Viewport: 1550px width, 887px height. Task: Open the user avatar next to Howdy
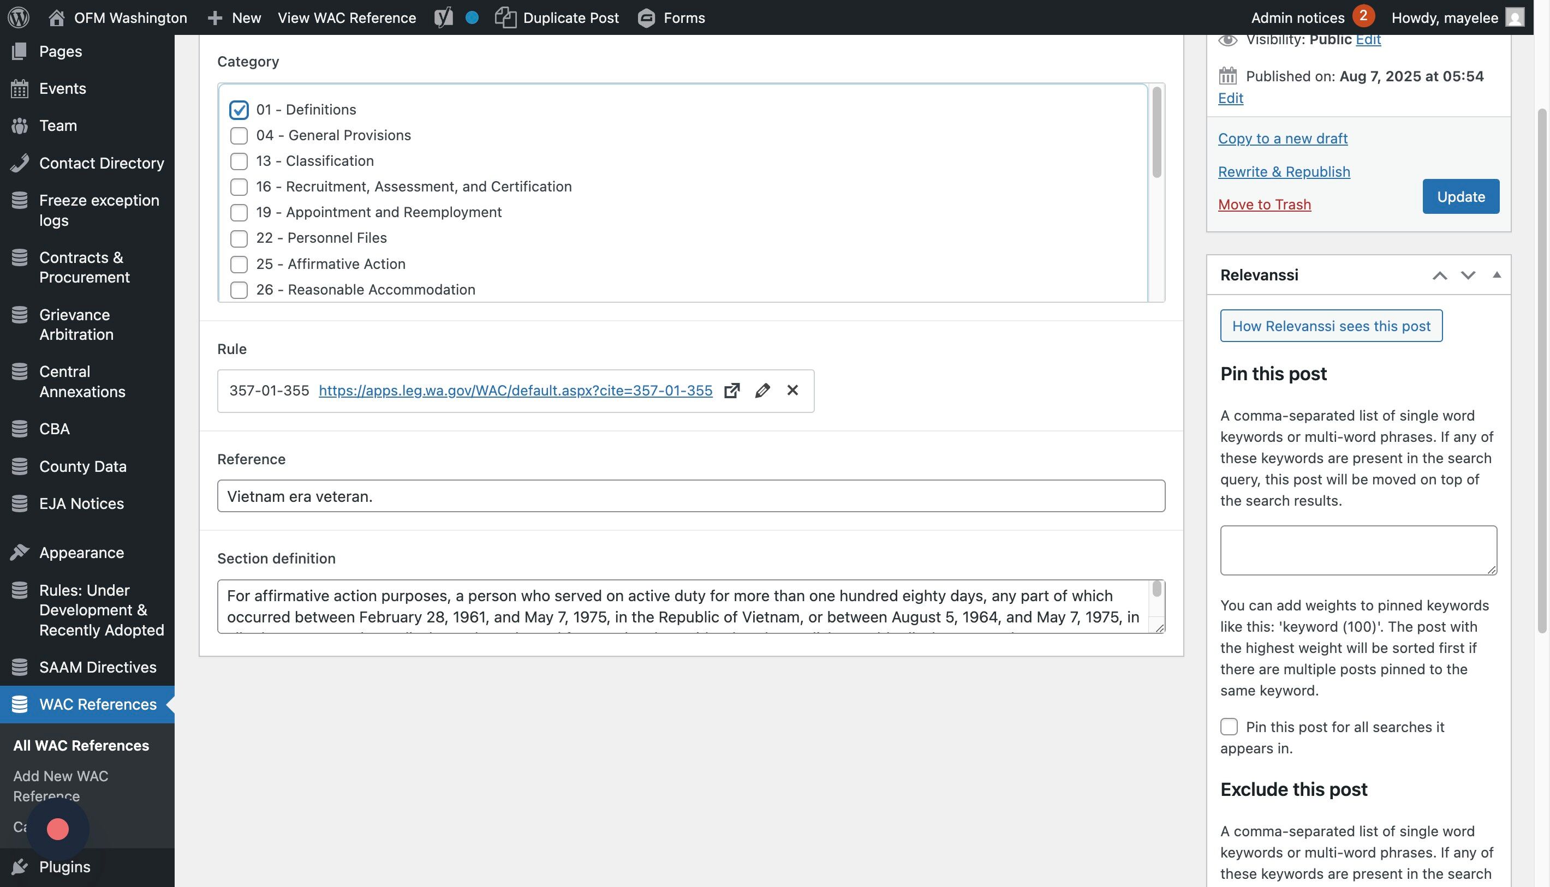click(x=1515, y=17)
